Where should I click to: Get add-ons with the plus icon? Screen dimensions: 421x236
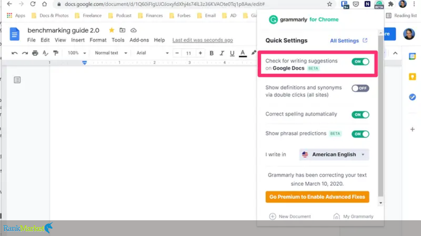tap(412, 129)
